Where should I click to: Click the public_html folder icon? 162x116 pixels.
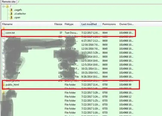pyautogui.click(x=4, y=85)
